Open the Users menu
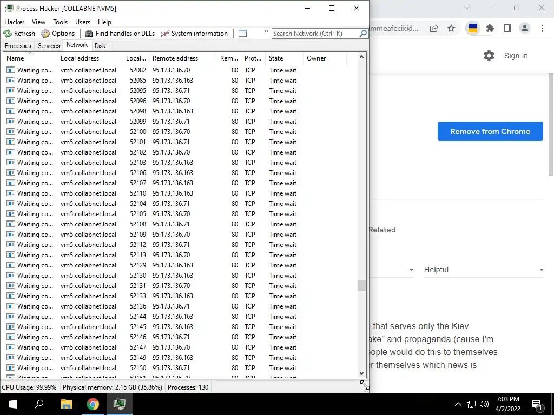This screenshot has height=415, width=554. pyautogui.click(x=83, y=22)
